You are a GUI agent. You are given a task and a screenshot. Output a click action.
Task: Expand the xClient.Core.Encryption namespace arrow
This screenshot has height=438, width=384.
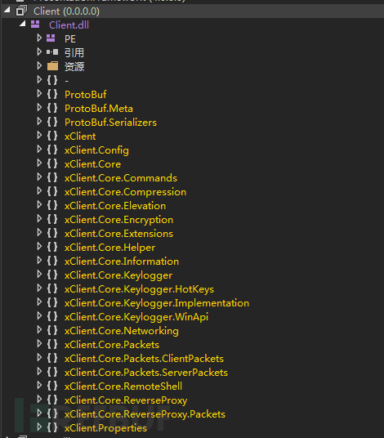point(39,219)
